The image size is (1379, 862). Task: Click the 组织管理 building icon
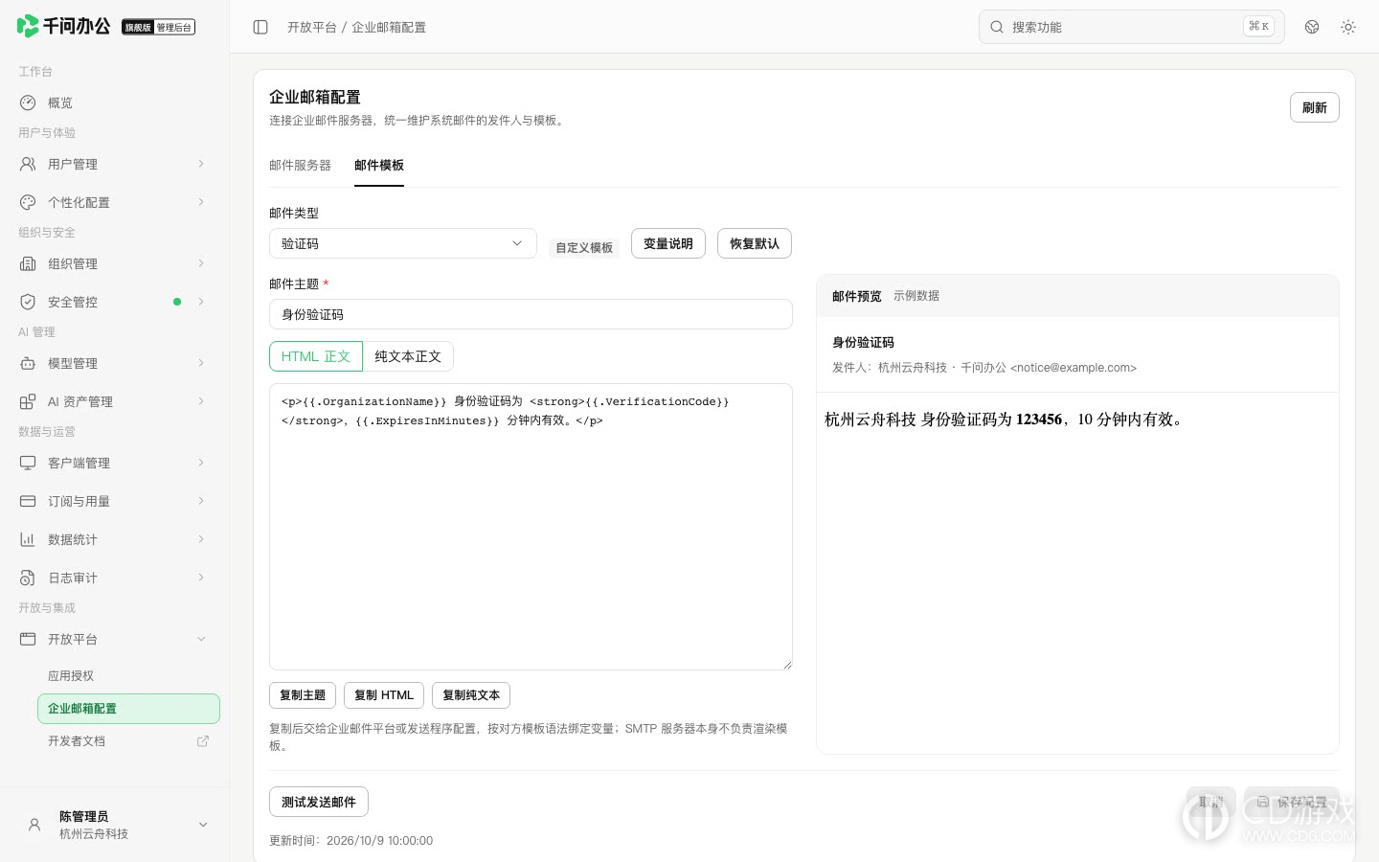pyautogui.click(x=28, y=263)
